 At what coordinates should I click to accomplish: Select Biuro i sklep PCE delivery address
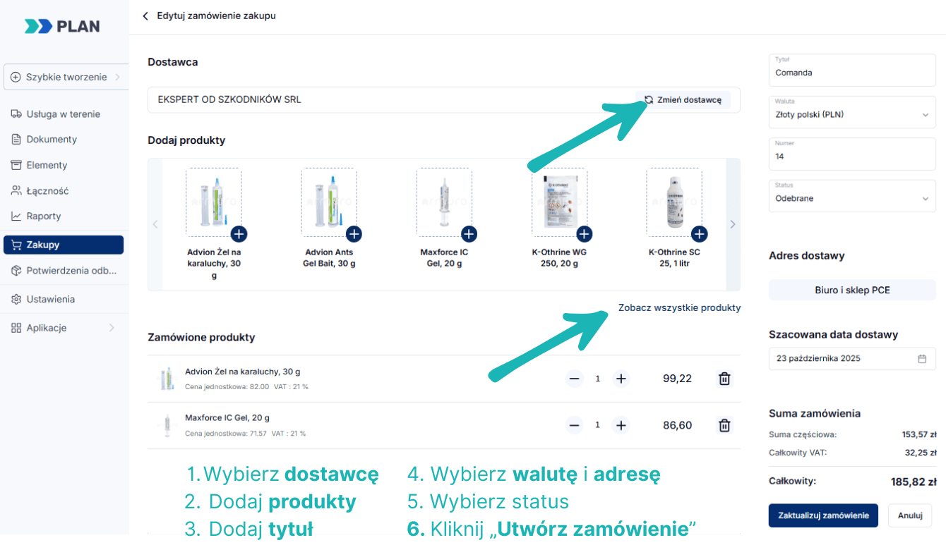(x=852, y=290)
